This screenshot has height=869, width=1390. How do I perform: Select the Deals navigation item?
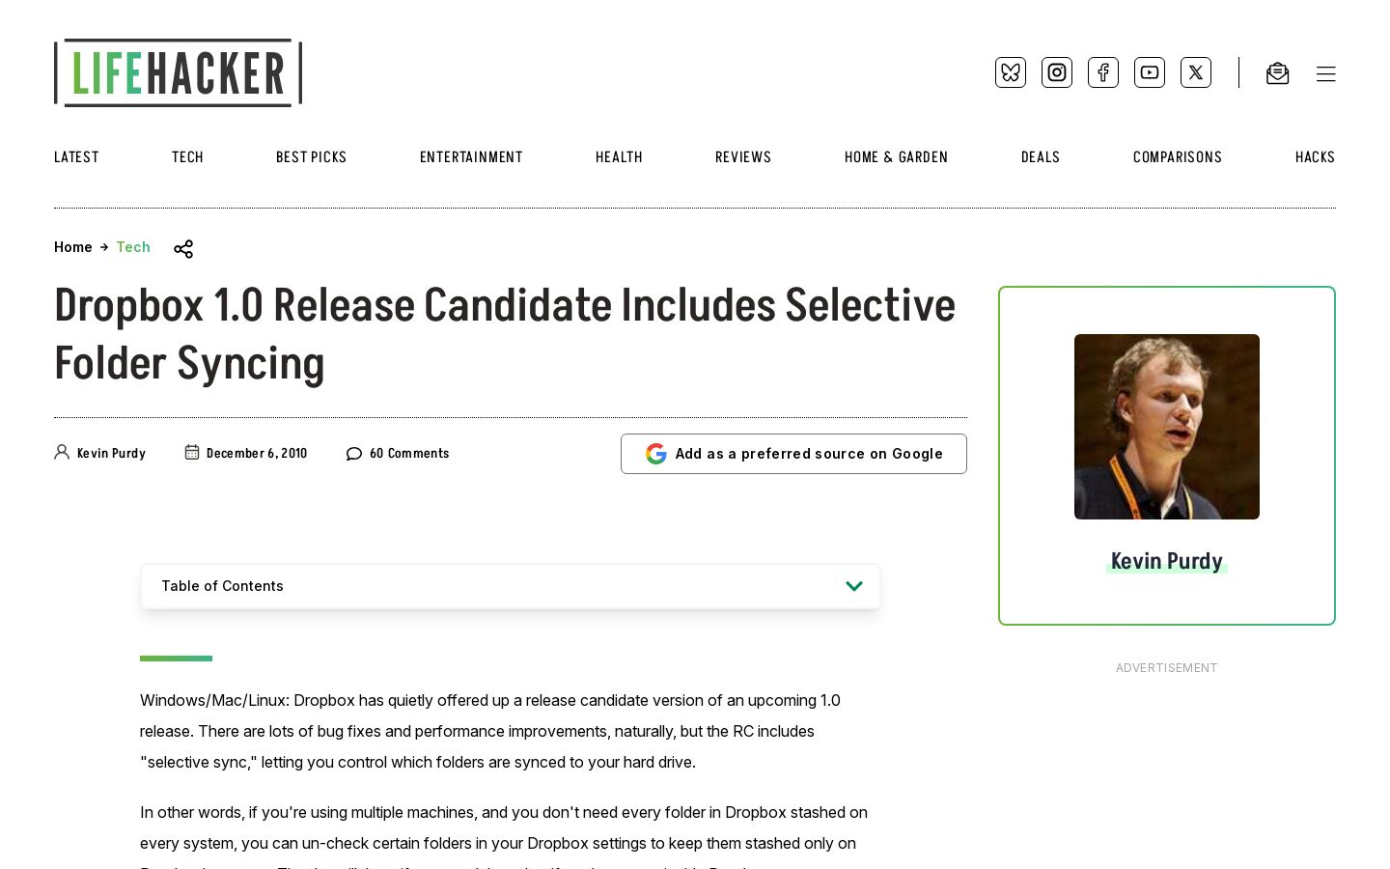[x=1041, y=157]
